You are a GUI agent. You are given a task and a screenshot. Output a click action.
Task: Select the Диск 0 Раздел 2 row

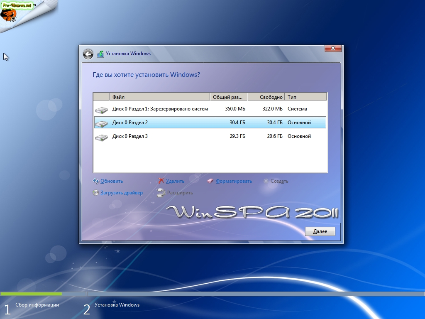click(x=210, y=123)
